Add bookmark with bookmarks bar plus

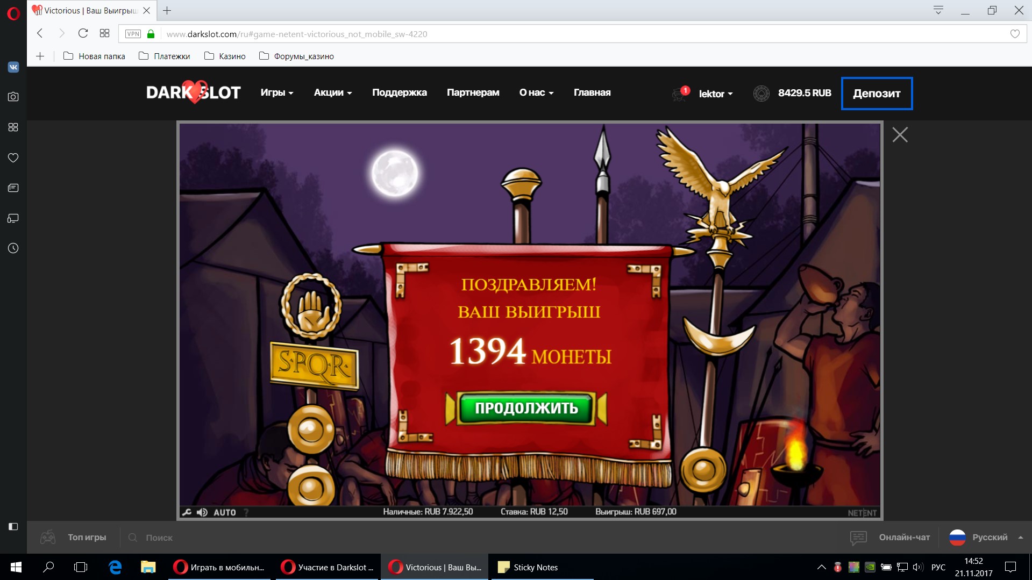pyautogui.click(x=40, y=56)
